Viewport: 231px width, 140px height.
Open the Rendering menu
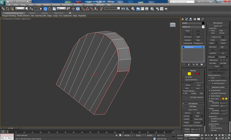coord(78,5)
